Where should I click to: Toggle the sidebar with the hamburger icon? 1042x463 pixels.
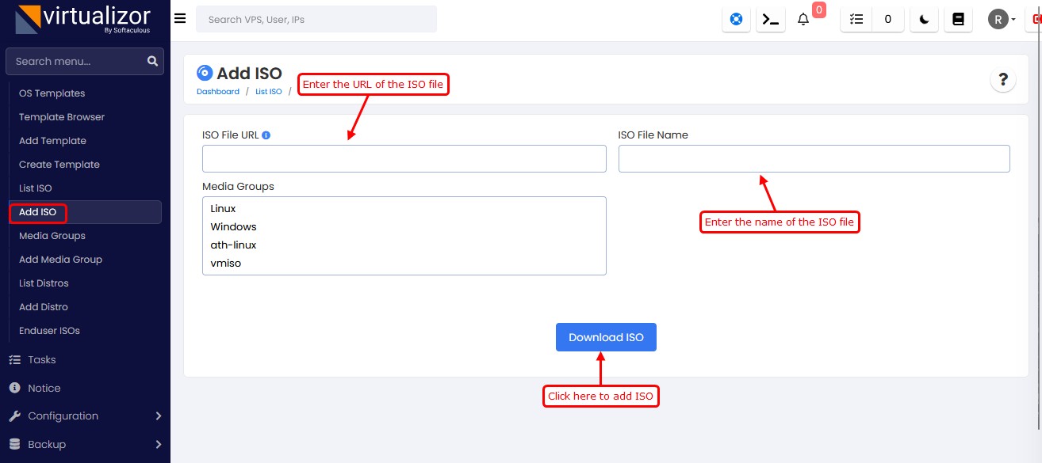180,18
